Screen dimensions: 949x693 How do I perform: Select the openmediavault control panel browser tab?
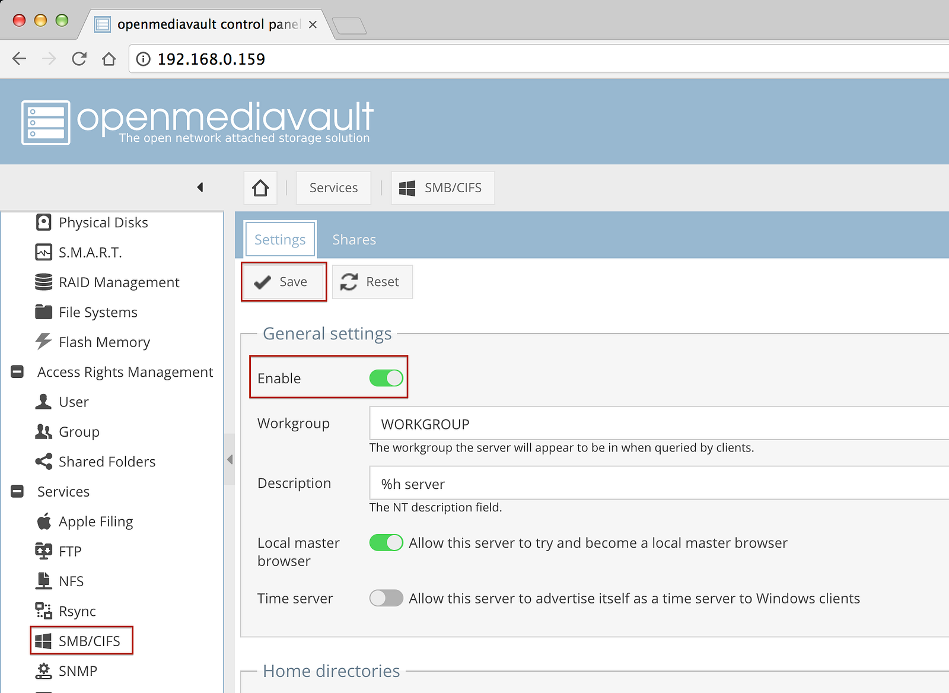point(208,24)
